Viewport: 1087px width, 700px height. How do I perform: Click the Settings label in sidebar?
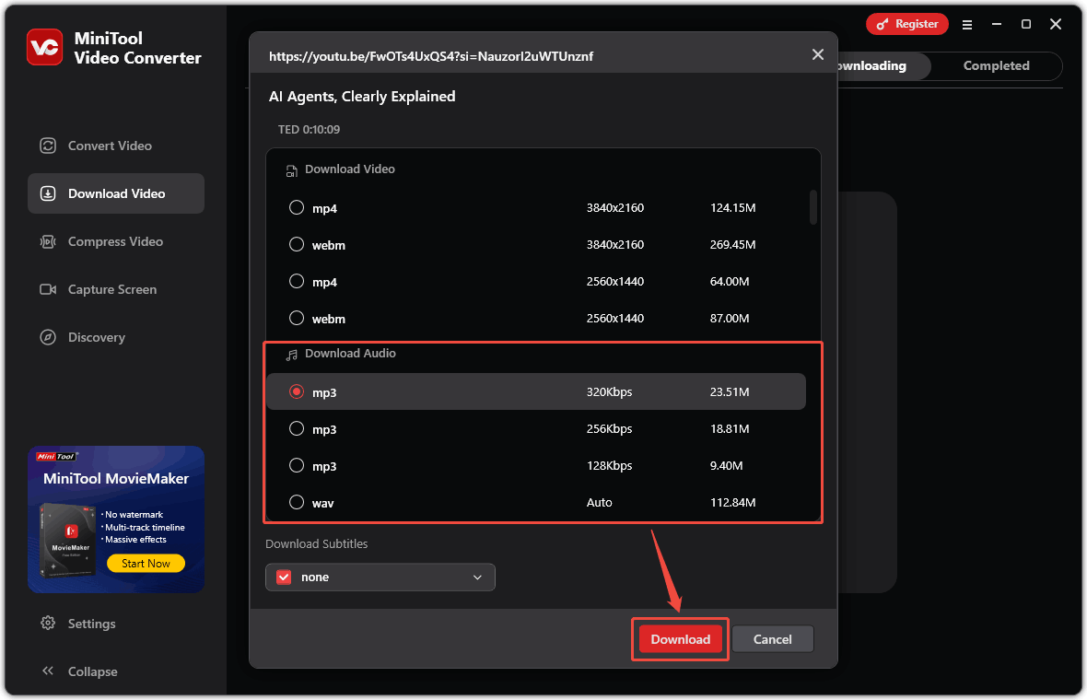91,624
